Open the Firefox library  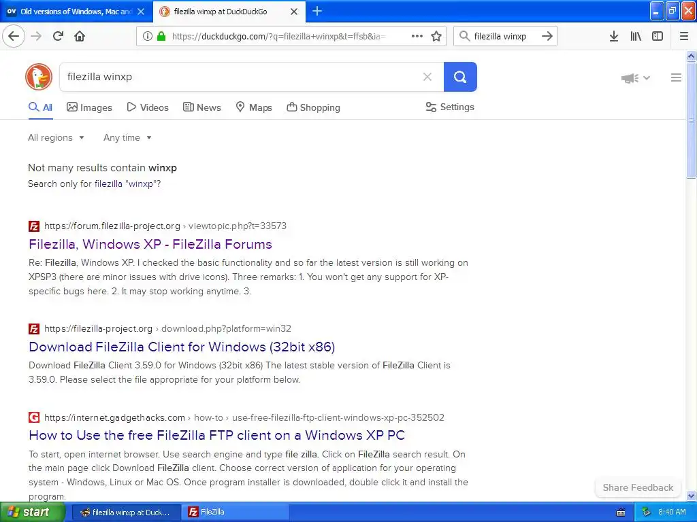(x=636, y=37)
